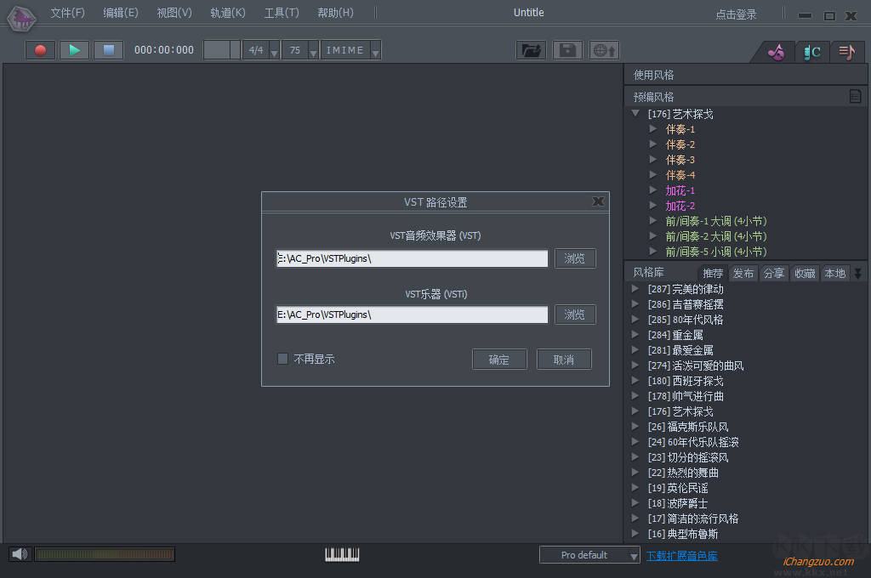Image resolution: width=871 pixels, height=578 pixels.
Task: Check the 不再显示 checkbox
Action: [282, 359]
